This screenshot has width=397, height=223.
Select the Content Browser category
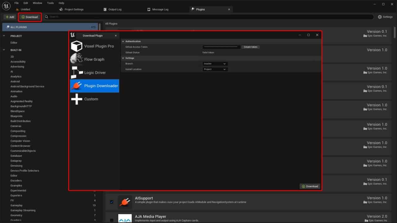[20, 146]
